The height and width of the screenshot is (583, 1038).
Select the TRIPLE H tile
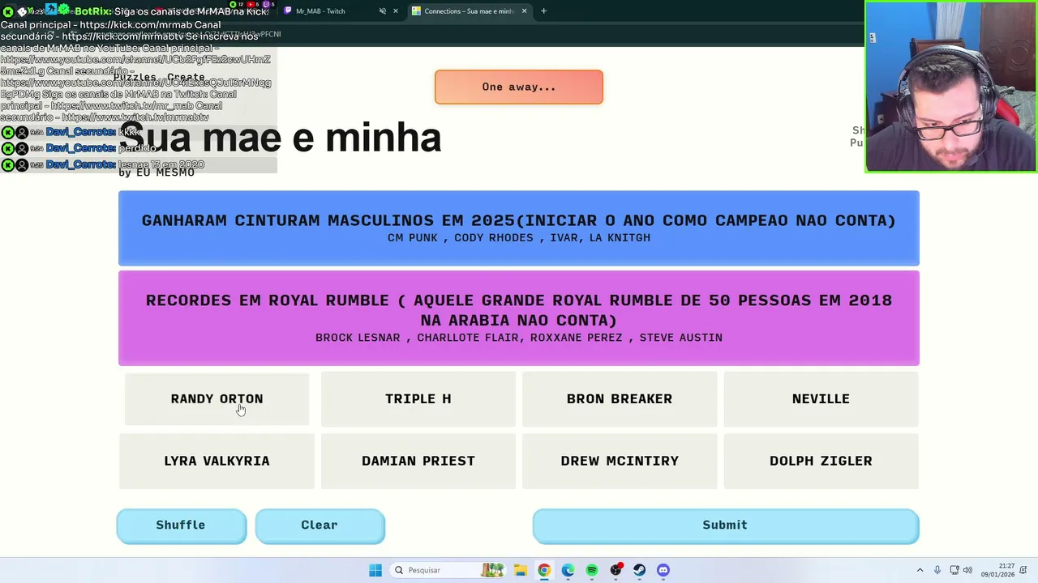coord(418,398)
